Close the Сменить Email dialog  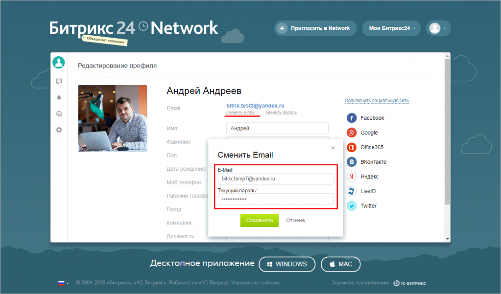(333, 148)
